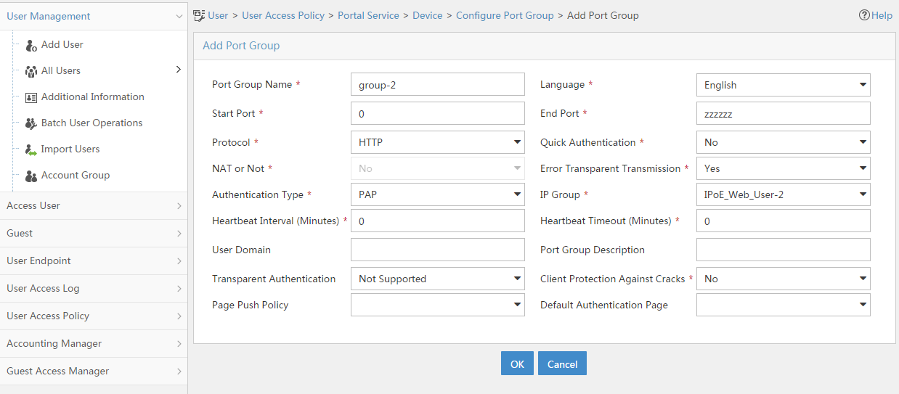
Task: Open the Protocol dropdown showing HTTP
Action: click(x=438, y=142)
